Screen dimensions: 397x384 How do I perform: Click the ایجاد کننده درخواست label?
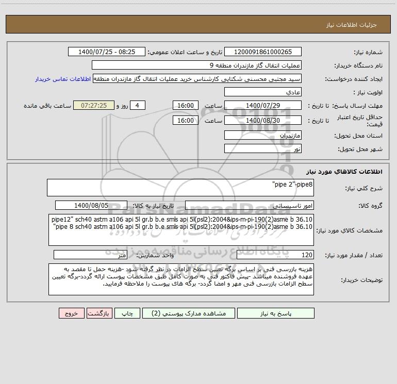pyautogui.click(x=354, y=79)
